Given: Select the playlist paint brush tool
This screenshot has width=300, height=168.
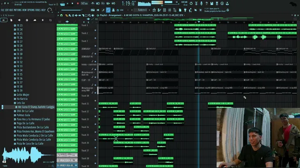Looking at the screenshot, I should 70,15.
